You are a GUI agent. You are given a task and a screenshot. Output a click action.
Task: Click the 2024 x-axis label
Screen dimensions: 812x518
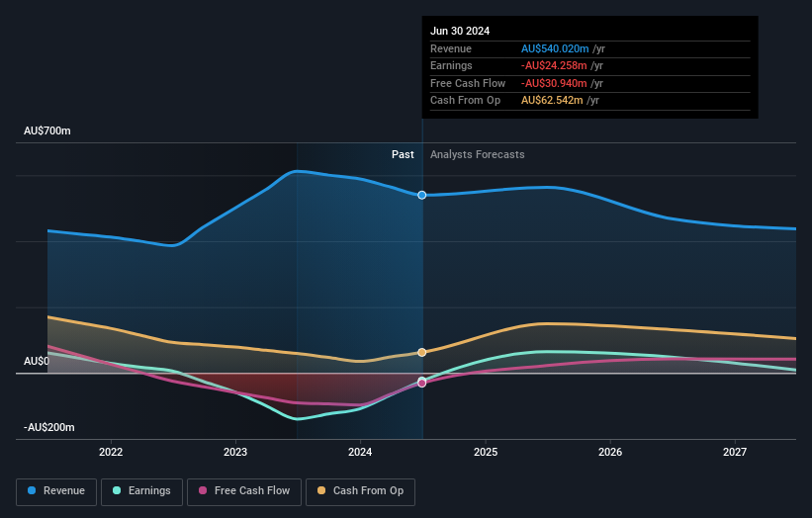tap(360, 453)
